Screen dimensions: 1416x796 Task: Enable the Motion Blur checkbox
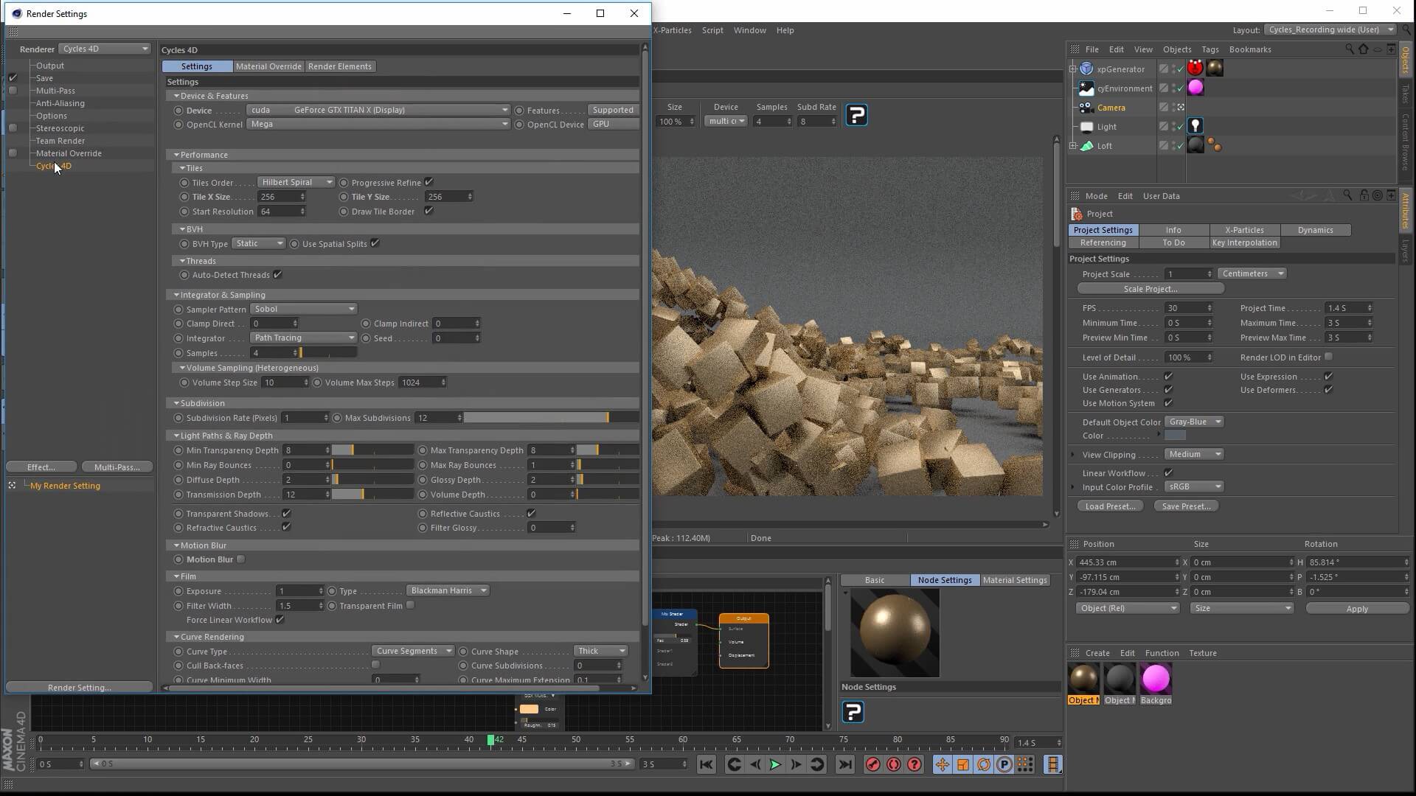(241, 559)
